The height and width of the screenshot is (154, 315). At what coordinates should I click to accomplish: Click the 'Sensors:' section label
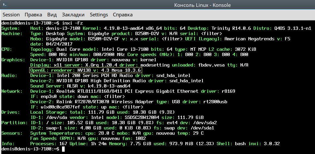pyautogui.click(x=12, y=133)
